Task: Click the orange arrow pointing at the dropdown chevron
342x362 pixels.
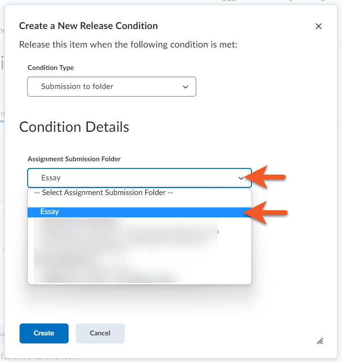Action: [269, 177]
